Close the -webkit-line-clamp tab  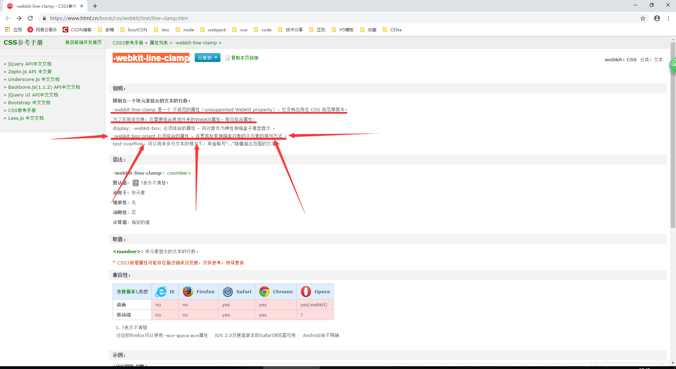coord(82,6)
